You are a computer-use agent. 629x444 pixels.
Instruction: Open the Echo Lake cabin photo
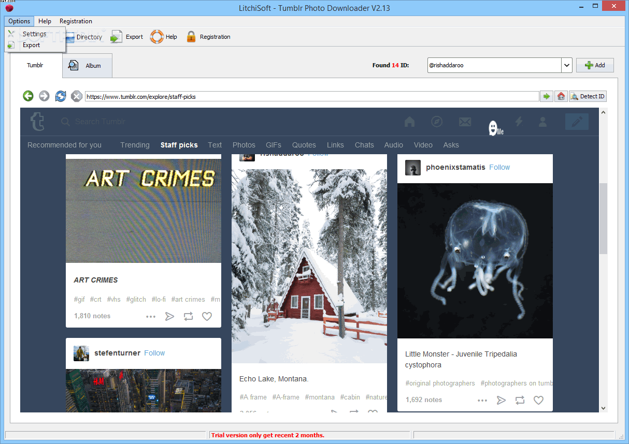click(309, 266)
